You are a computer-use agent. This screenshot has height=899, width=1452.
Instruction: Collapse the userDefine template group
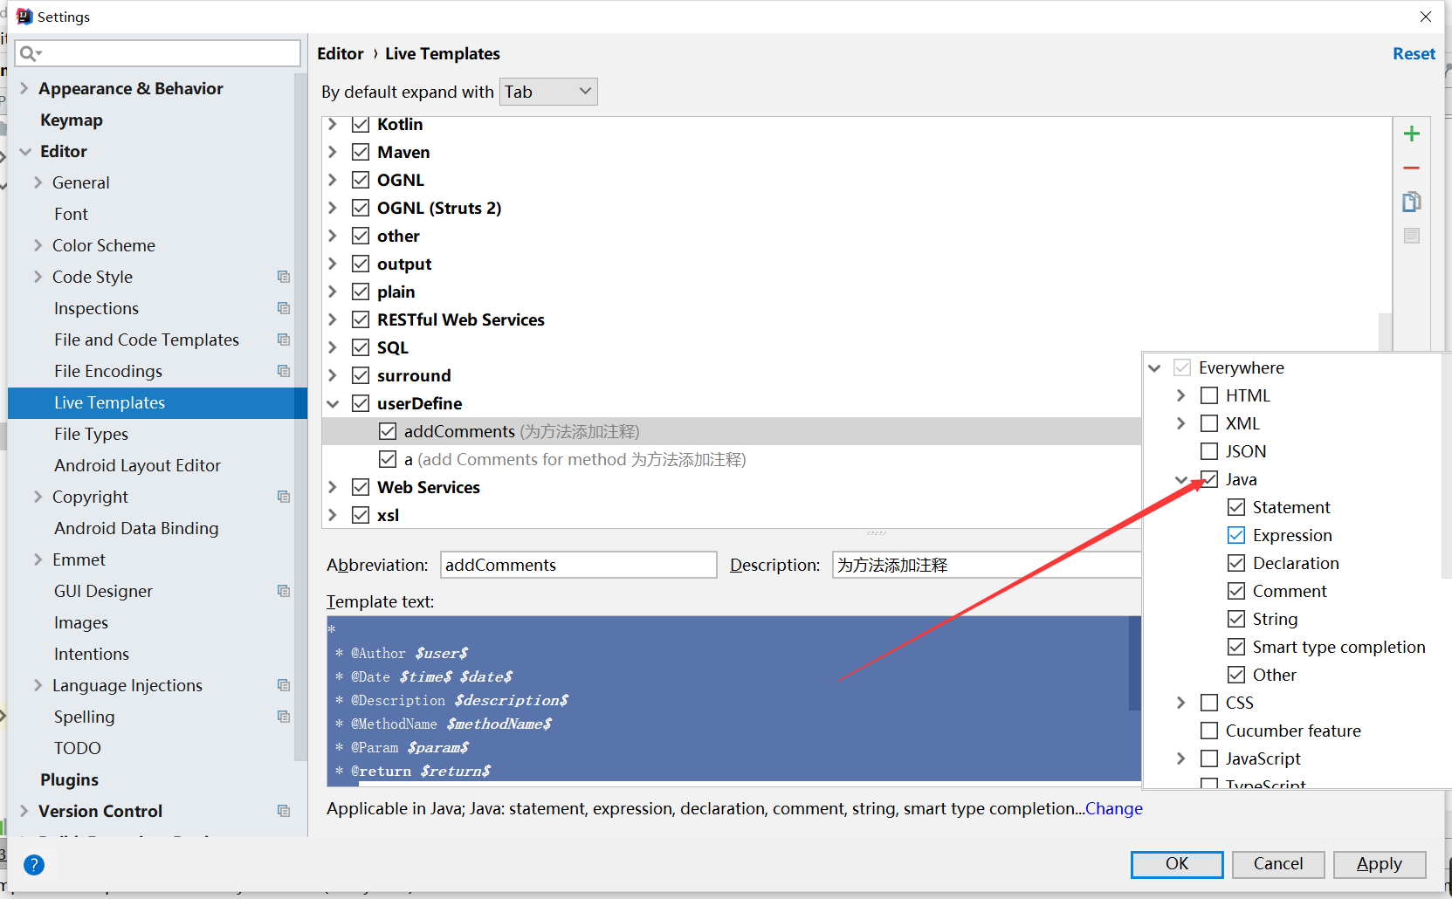(333, 403)
